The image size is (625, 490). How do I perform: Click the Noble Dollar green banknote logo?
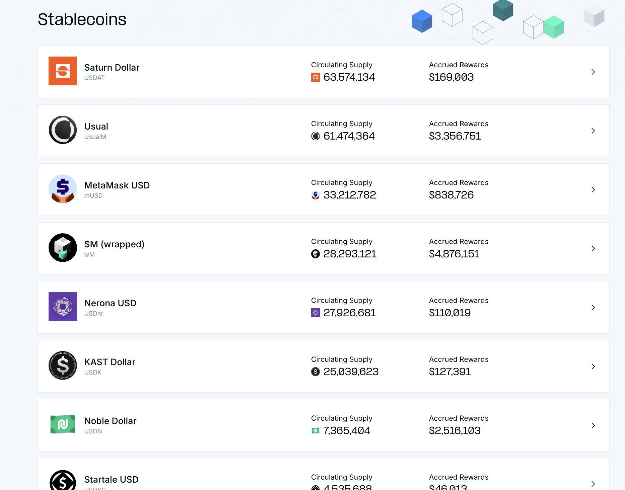click(63, 424)
